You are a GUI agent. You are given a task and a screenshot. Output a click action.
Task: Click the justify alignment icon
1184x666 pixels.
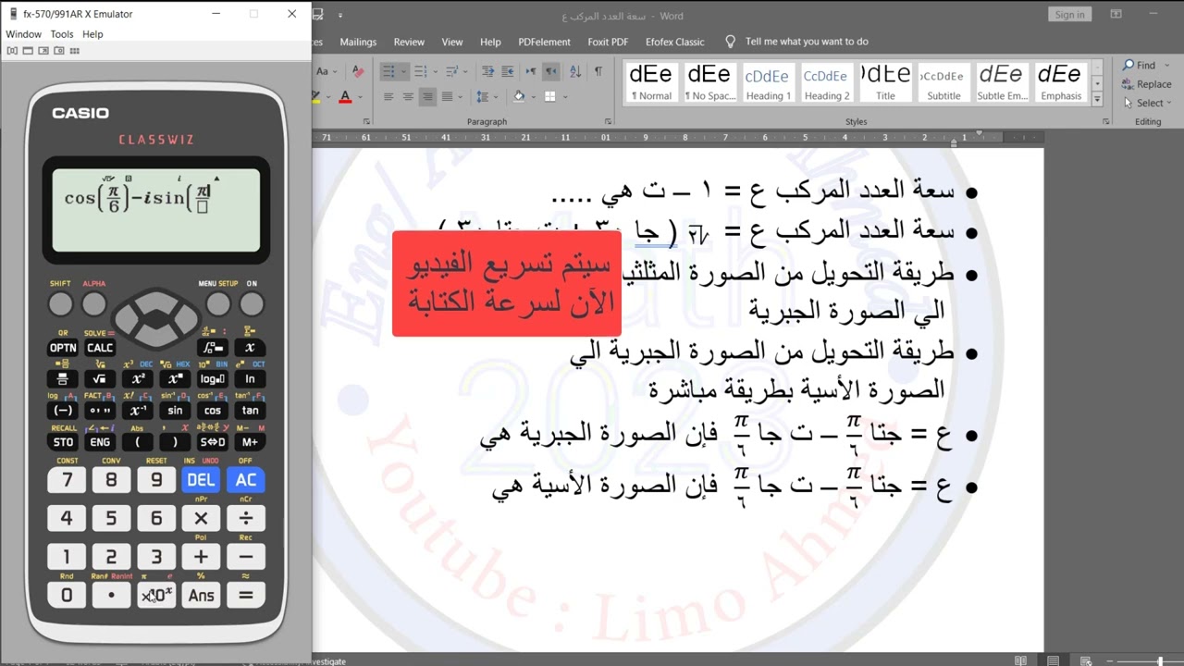pos(447,96)
